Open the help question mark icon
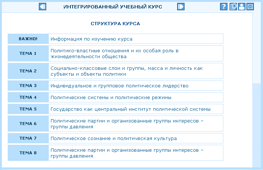 click(x=224, y=7)
